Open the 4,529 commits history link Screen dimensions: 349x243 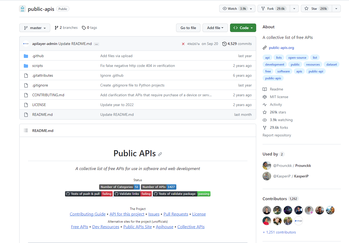(x=237, y=44)
